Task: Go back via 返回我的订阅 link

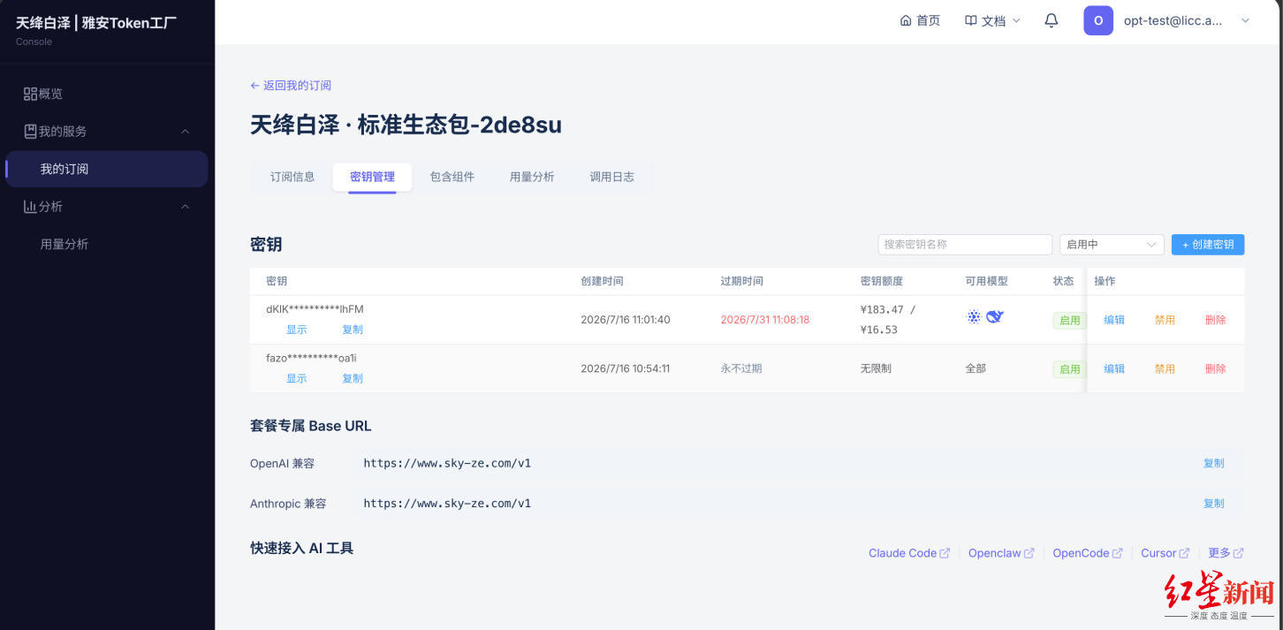Action: click(x=291, y=86)
